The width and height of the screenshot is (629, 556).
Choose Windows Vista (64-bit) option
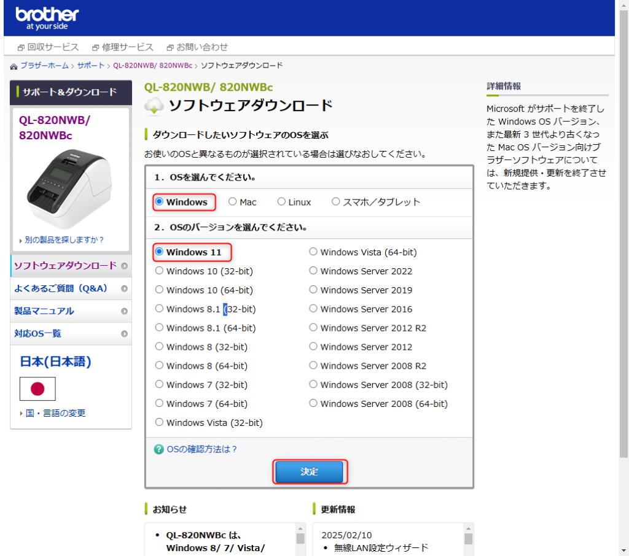[313, 252]
